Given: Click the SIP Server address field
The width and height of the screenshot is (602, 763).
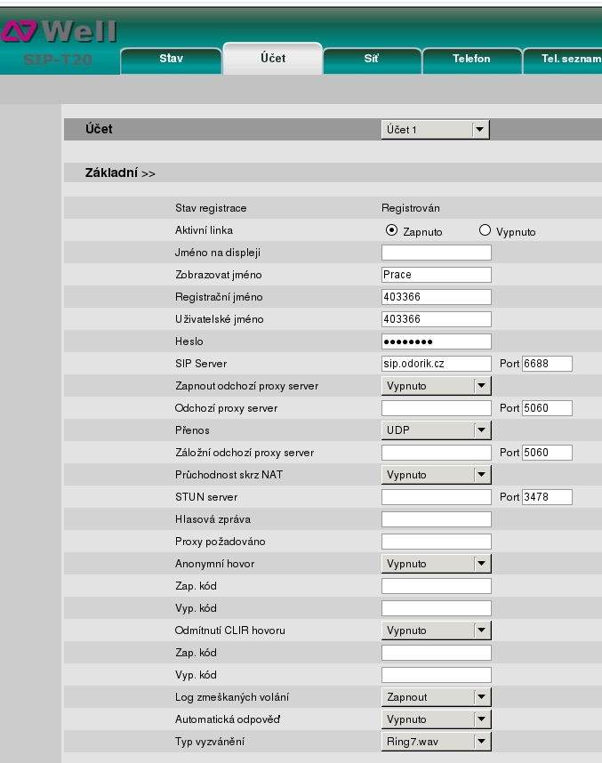Looking at the screenshot, I should pyautogui.click(x=436, y=364).
